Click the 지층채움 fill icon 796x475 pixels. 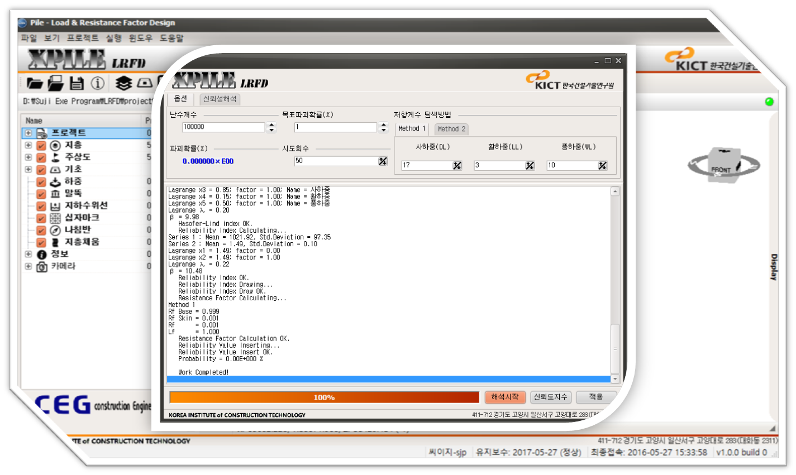click(x=55, y=243)
